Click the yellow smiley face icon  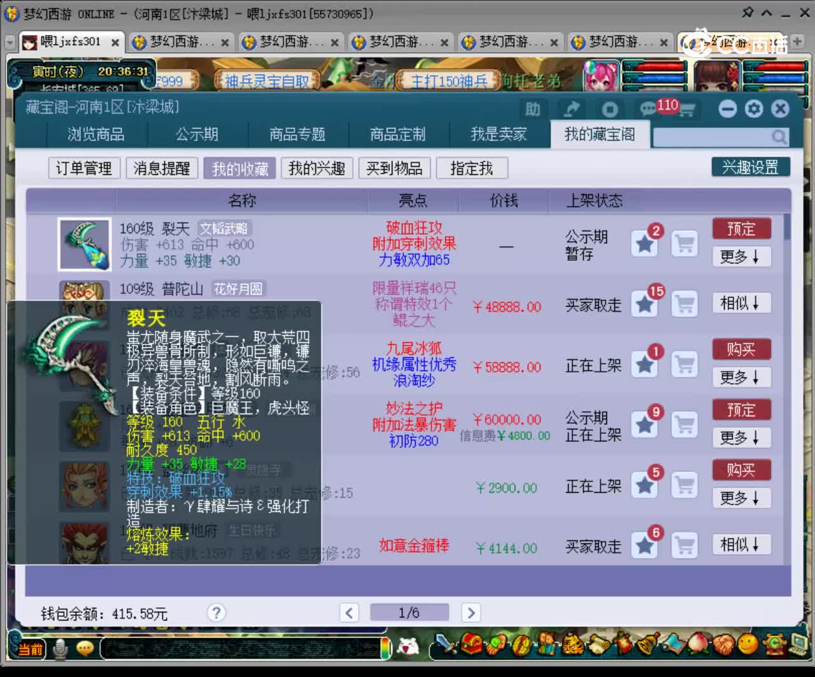748,645
